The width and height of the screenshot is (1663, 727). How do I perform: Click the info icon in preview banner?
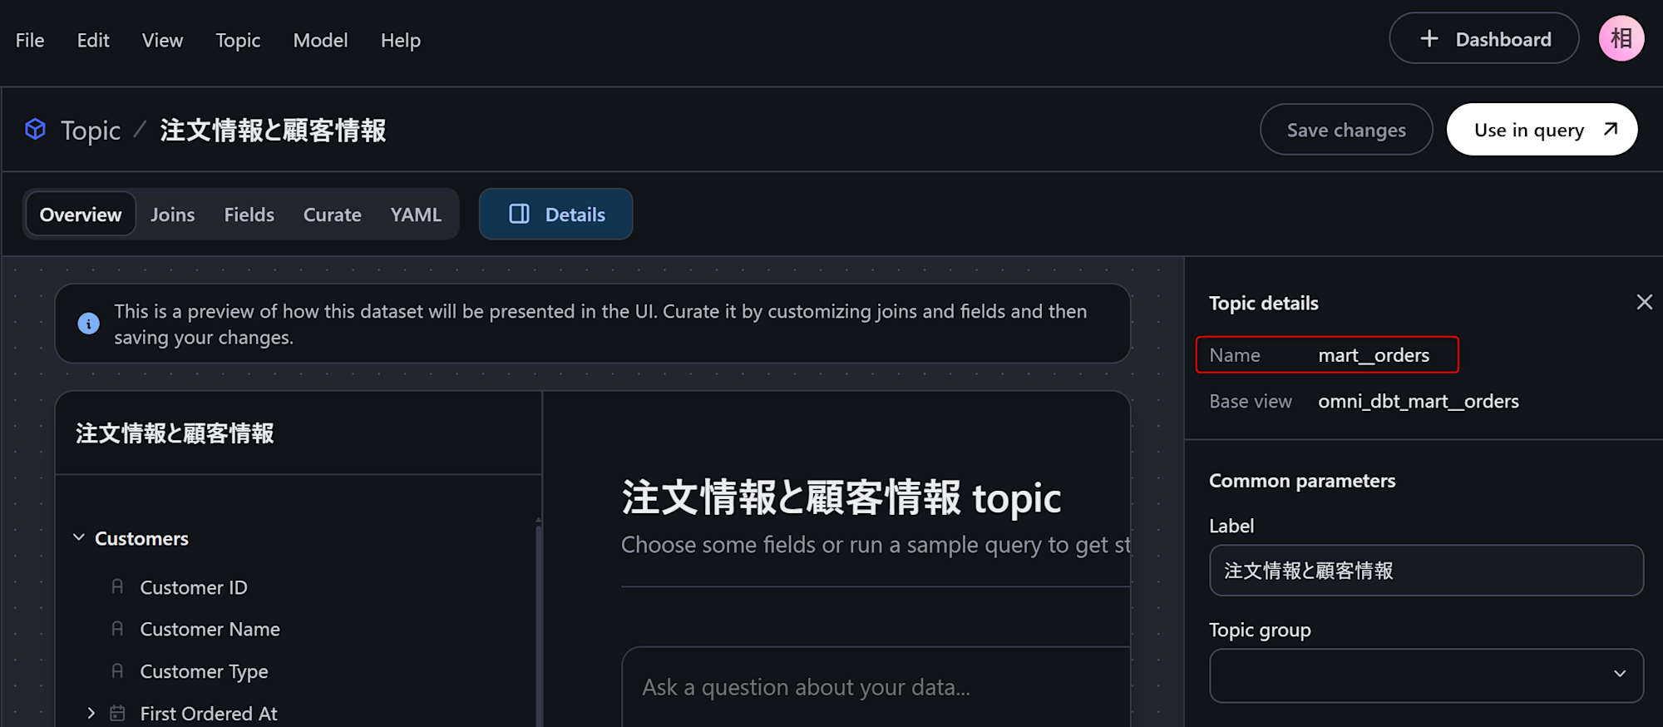[x=88, y=324]
